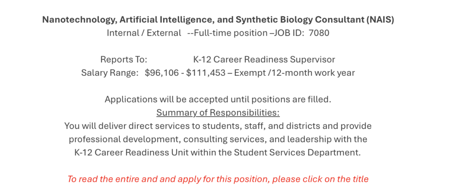The width and height of the screenshot is (462, 196).
Task: Click the underlined 'Summary of Responsibilities:' heading
Action: pos(218,113)
